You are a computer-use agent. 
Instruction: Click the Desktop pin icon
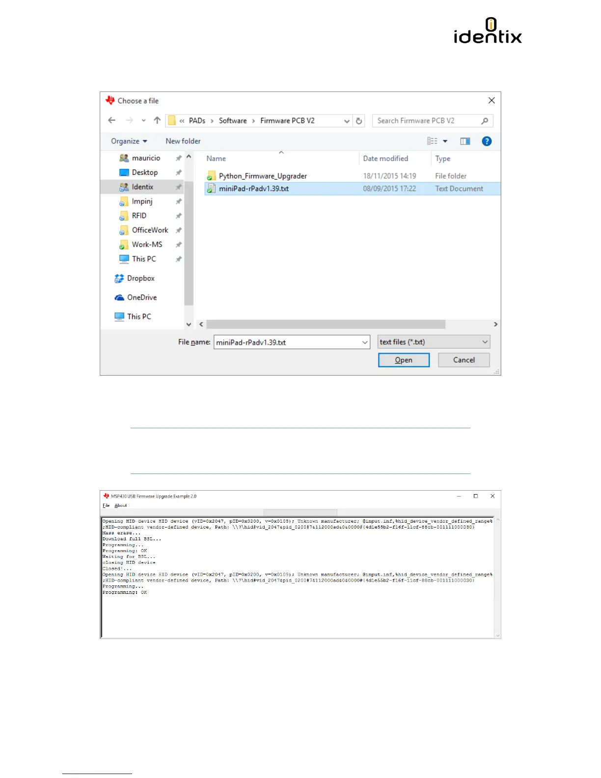pyautogui.click(x=179, y=172)
